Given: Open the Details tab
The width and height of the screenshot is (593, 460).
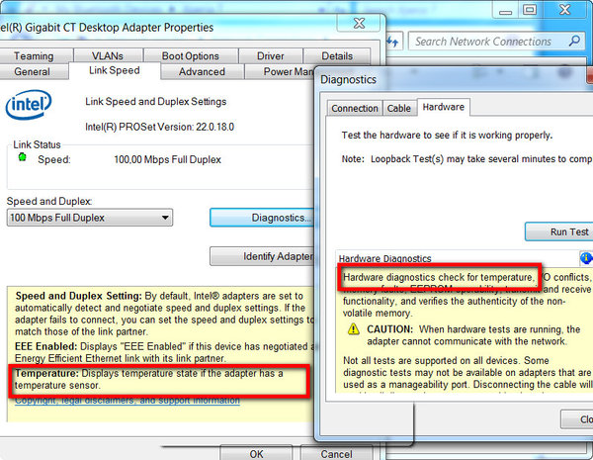Looking at the screenshot, I should (x=337, y=55).
